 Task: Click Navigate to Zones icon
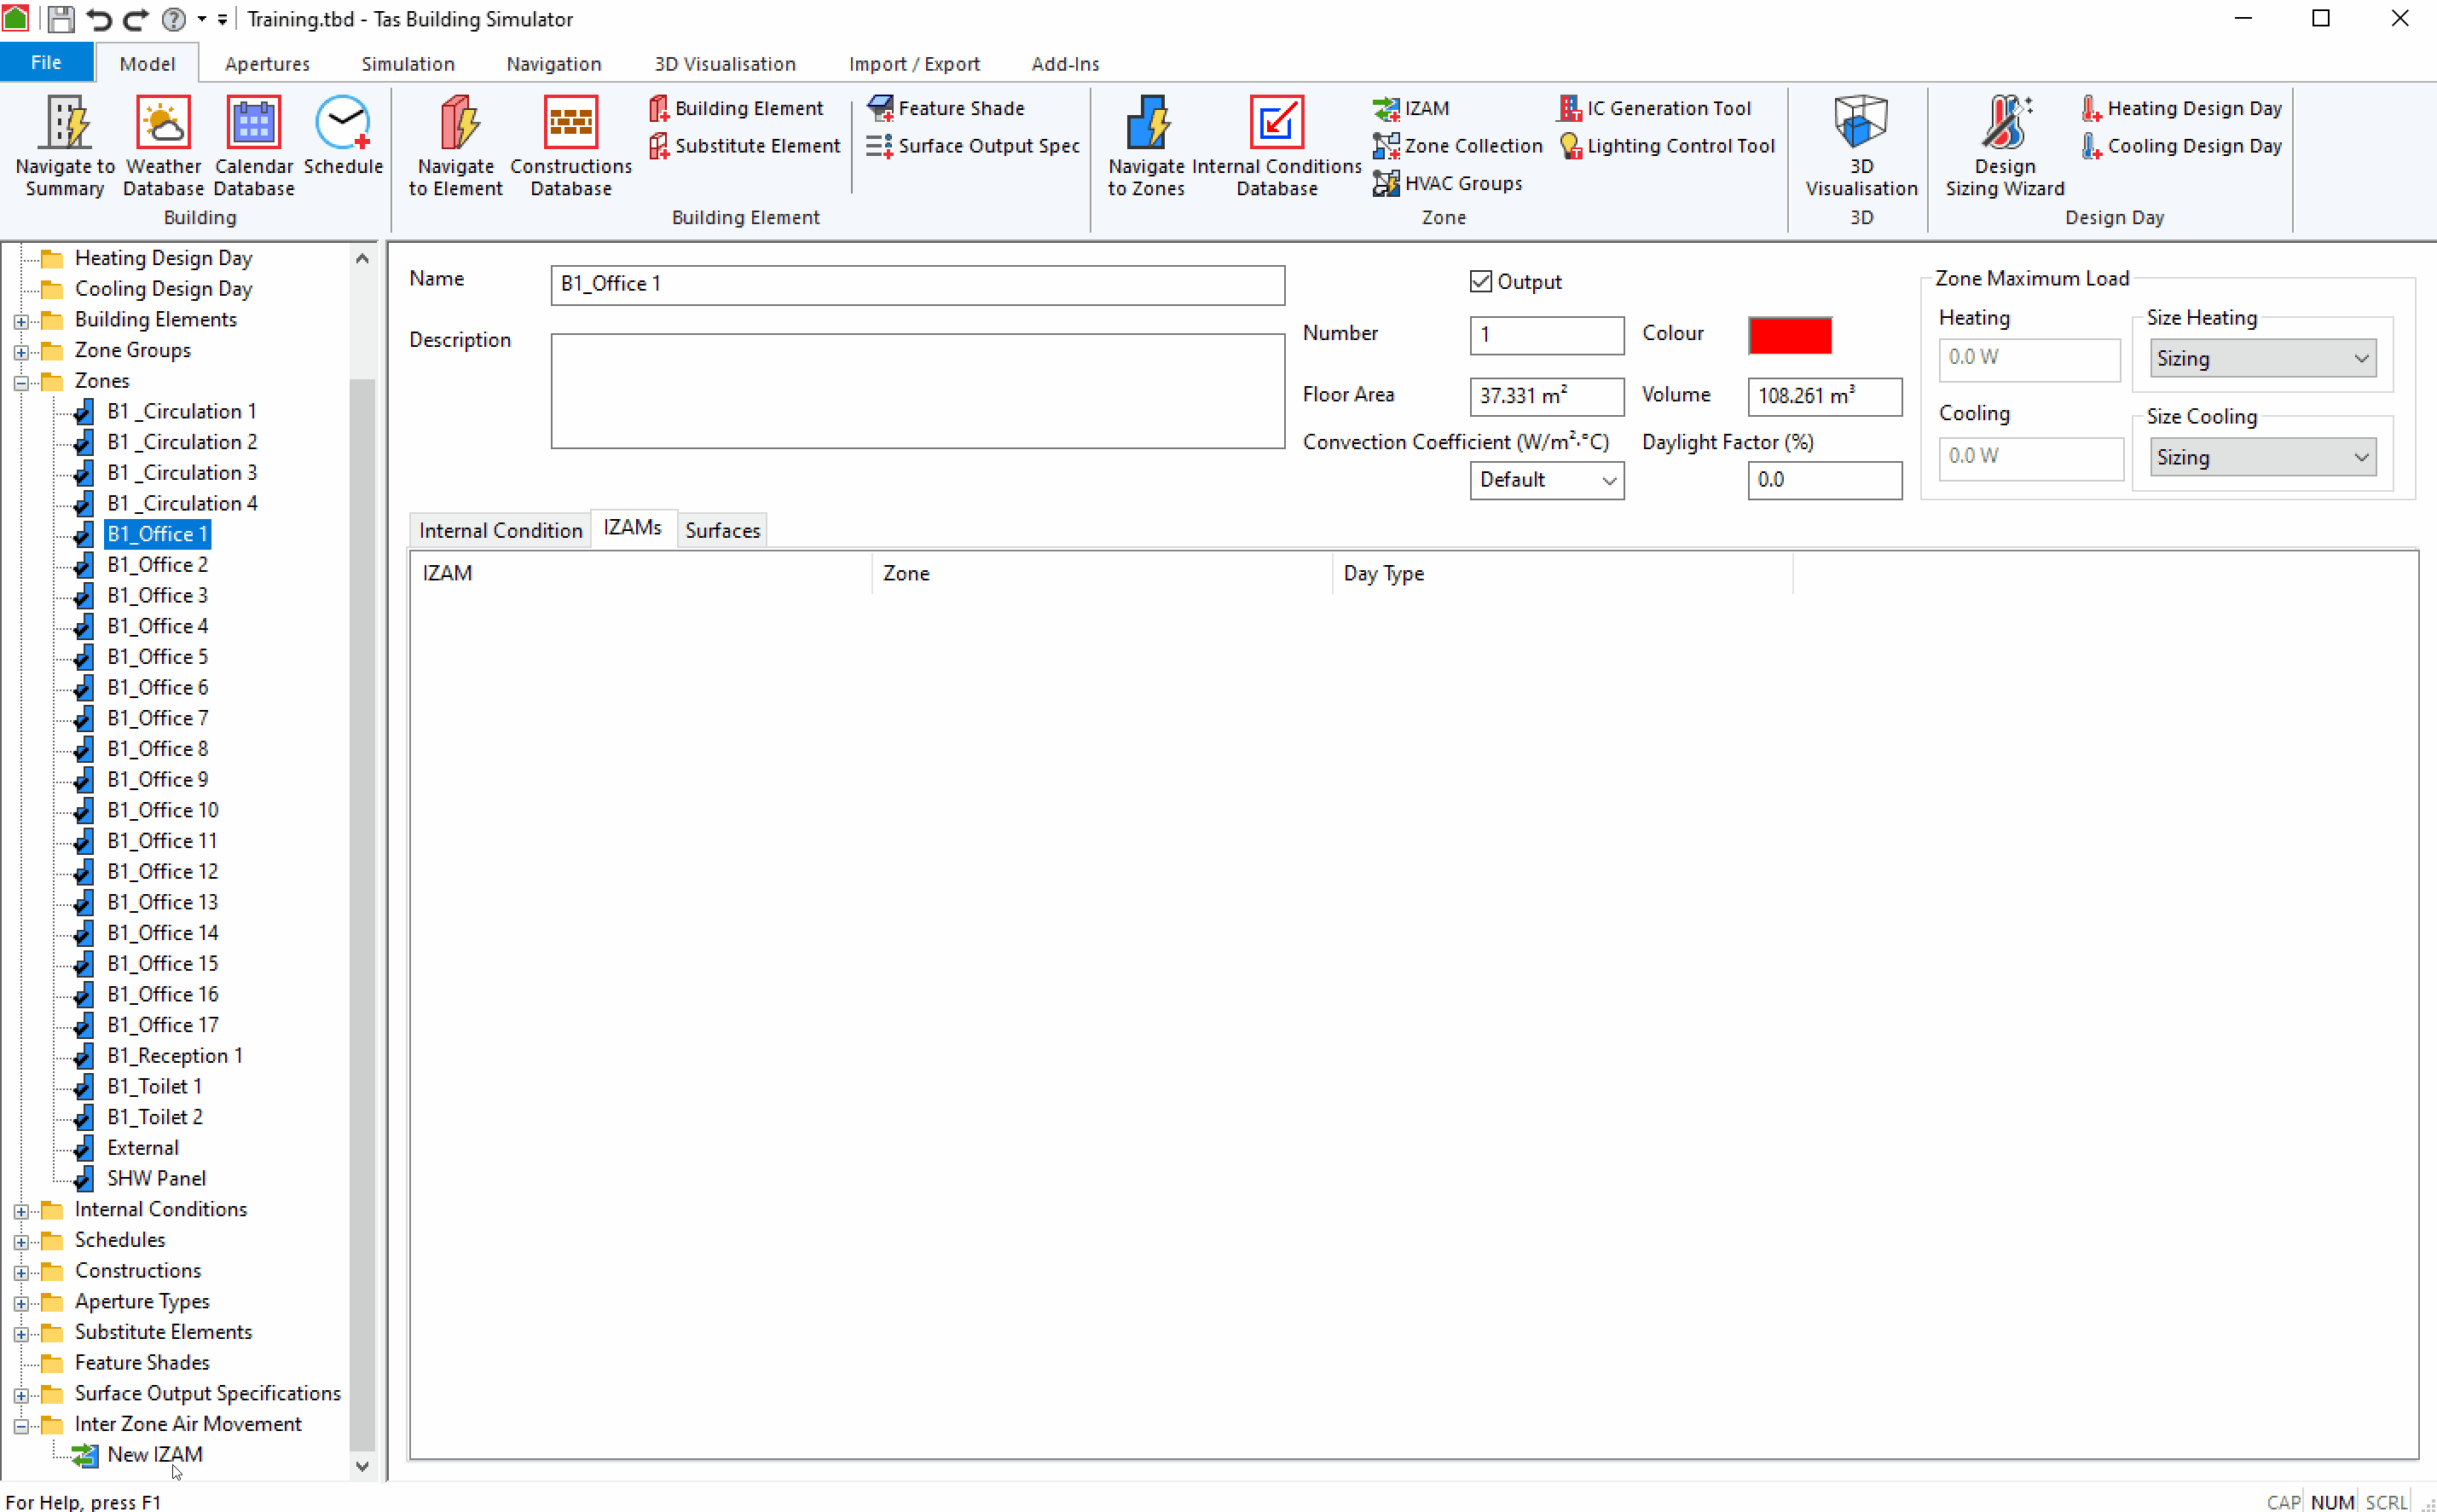pyautogui.click(x=1145, y=146)
